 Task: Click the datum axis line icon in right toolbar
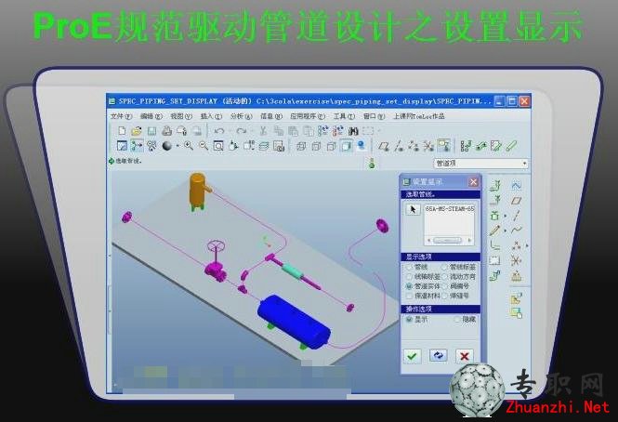517,216
